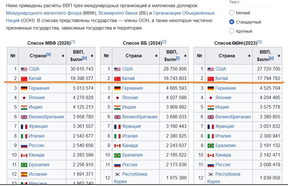
Task: Open footnote [2] beside Список ВБ
Action: pyautogui.click(x=164, y=42)
